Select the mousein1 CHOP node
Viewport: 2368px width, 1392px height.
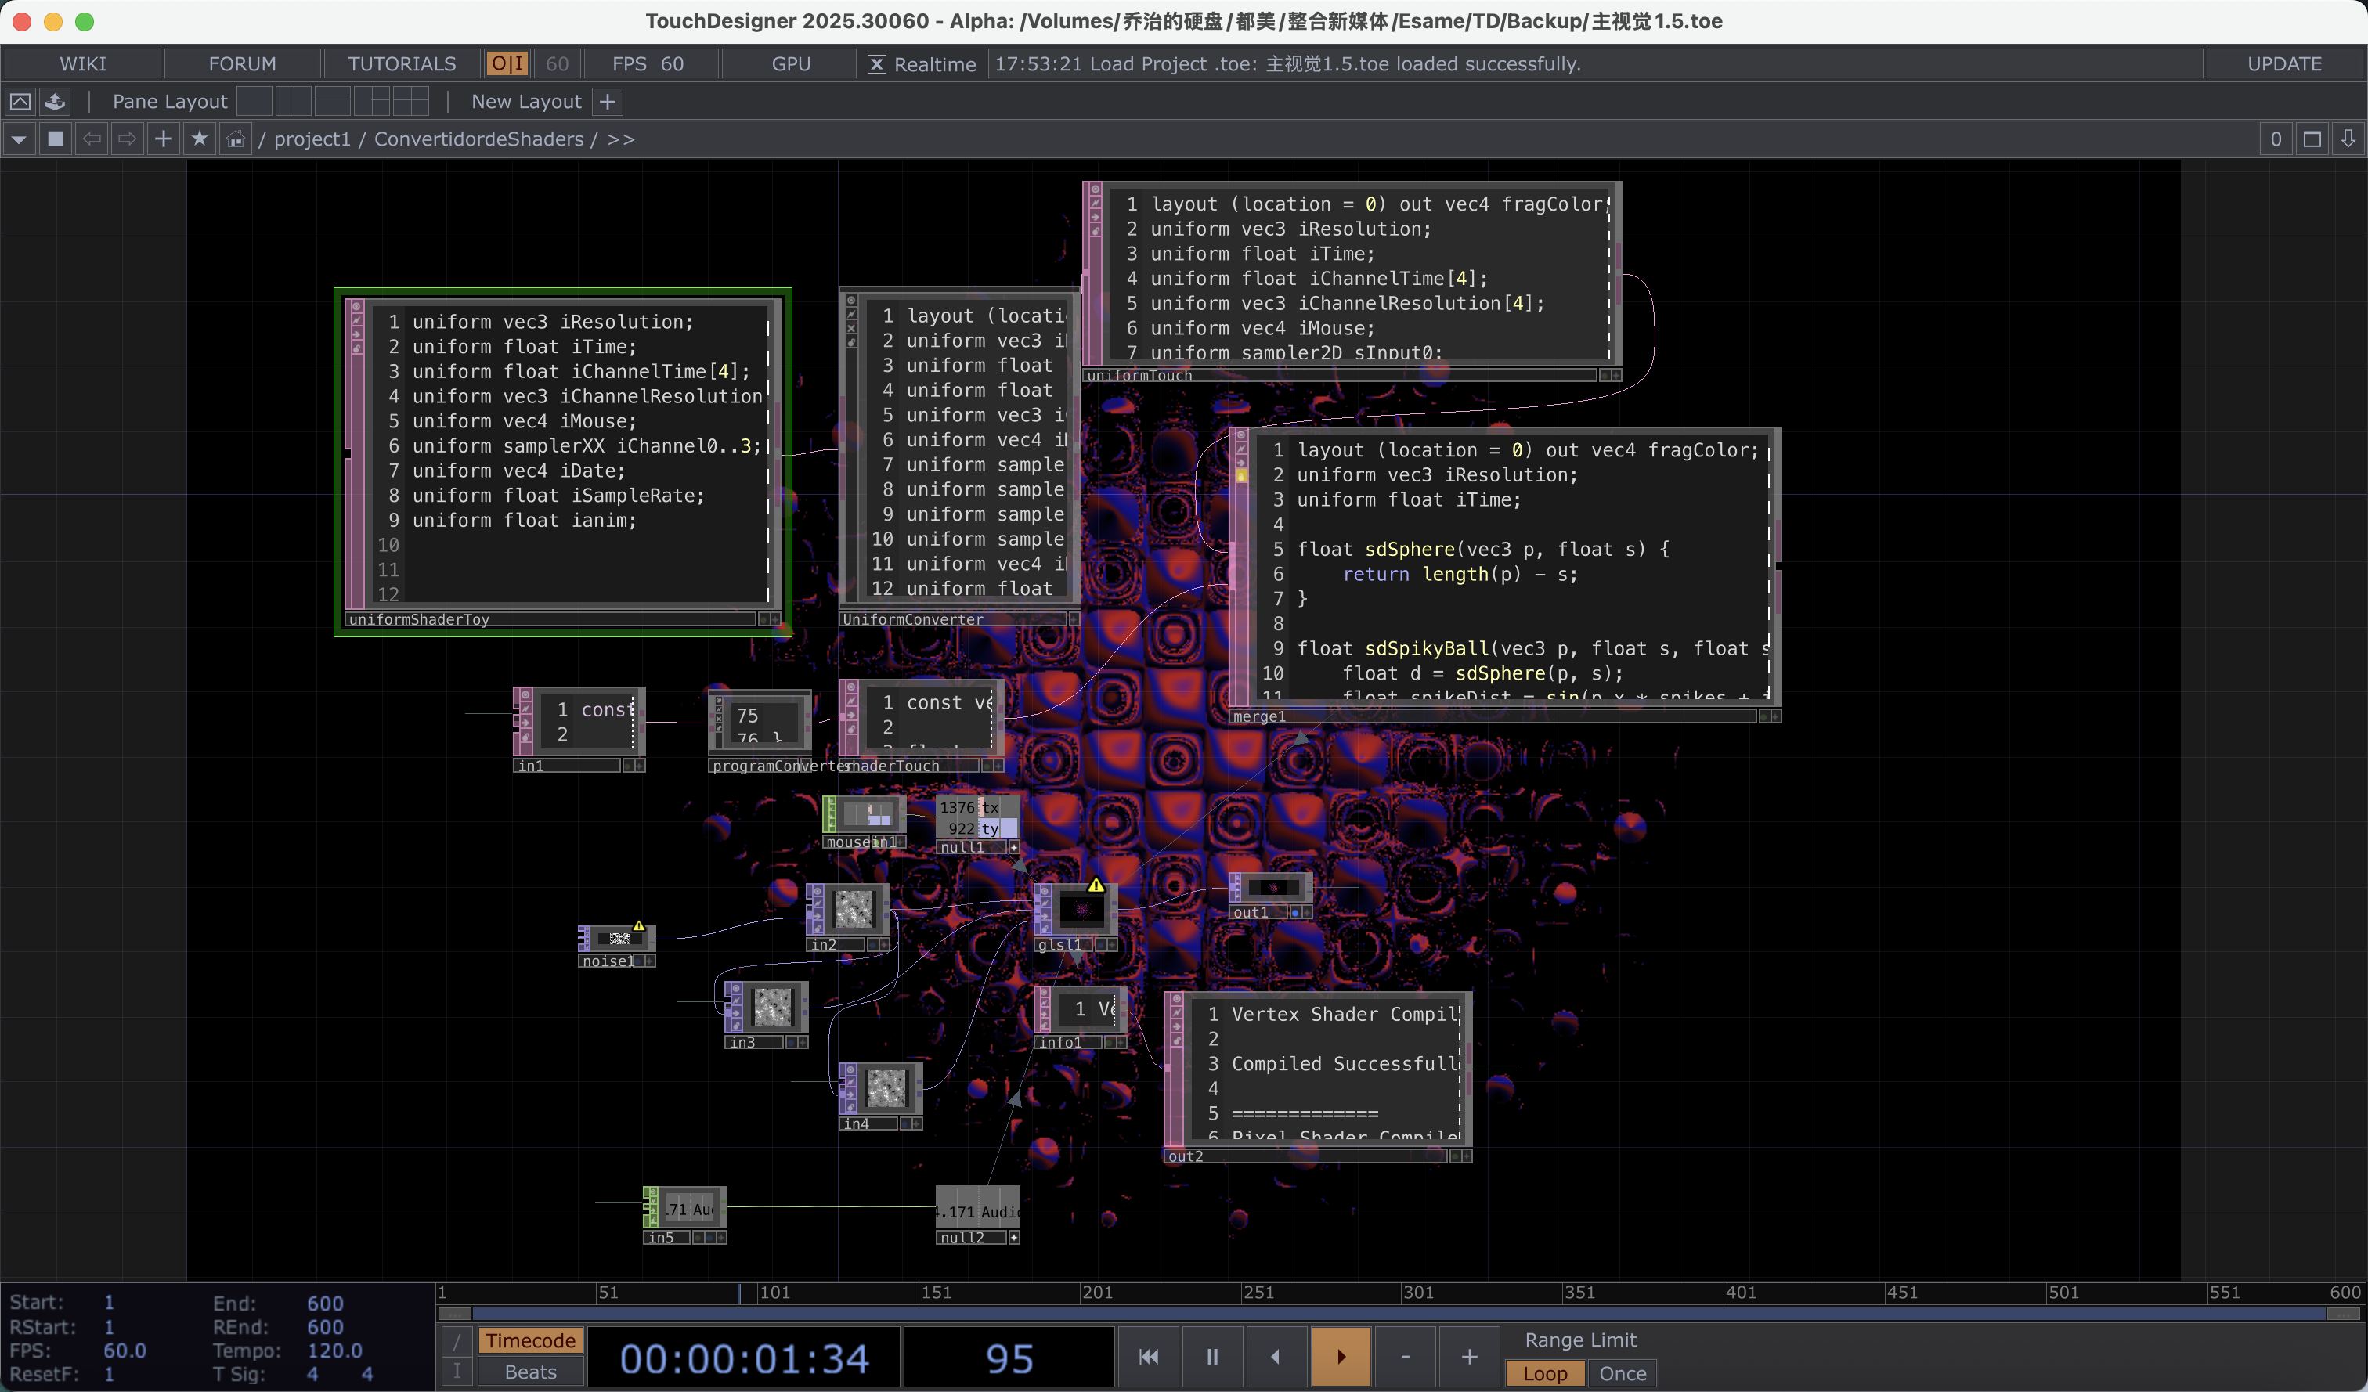[864, 822]
